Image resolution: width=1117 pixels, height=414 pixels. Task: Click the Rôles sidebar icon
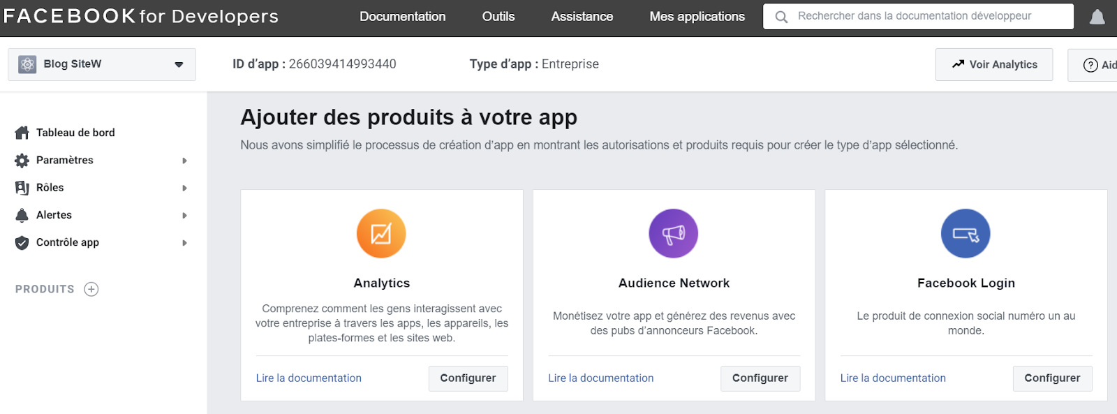coord(22,187)
